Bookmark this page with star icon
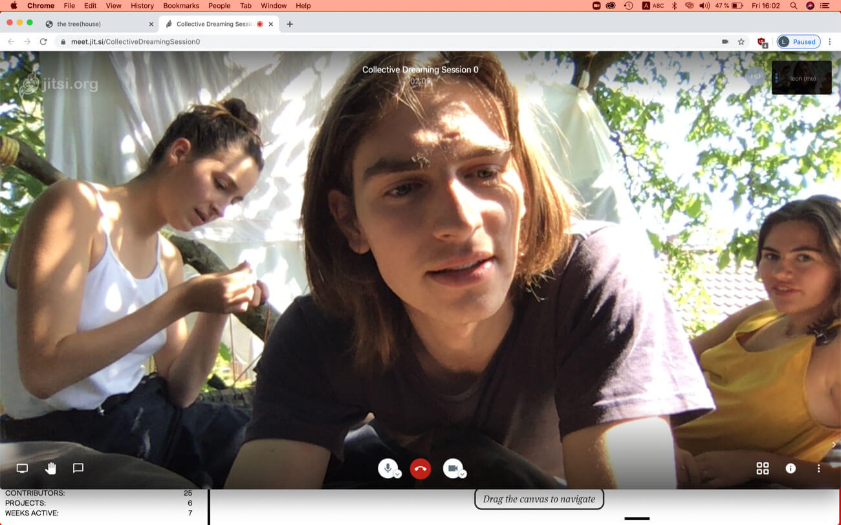The height and width of the screenshot is (525, 841). pos(741,42)
